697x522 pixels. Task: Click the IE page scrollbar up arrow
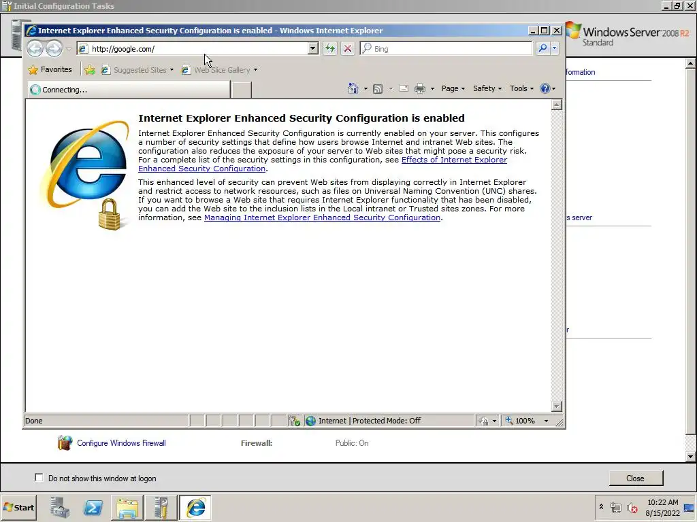557,105
